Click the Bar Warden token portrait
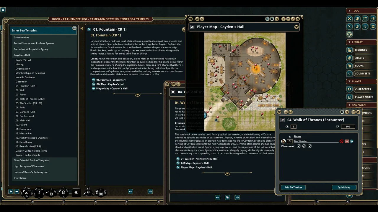The image size is (378, 212). pyautogui.click(x=283, y=141)
